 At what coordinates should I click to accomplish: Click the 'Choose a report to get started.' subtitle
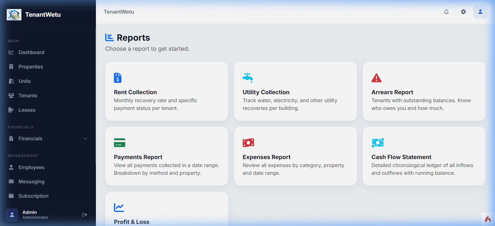pos(147,49)
